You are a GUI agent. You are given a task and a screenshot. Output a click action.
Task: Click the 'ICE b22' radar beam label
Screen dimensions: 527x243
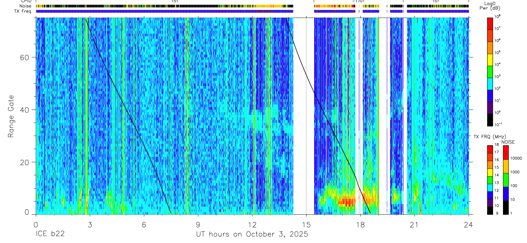pos(50,234)
